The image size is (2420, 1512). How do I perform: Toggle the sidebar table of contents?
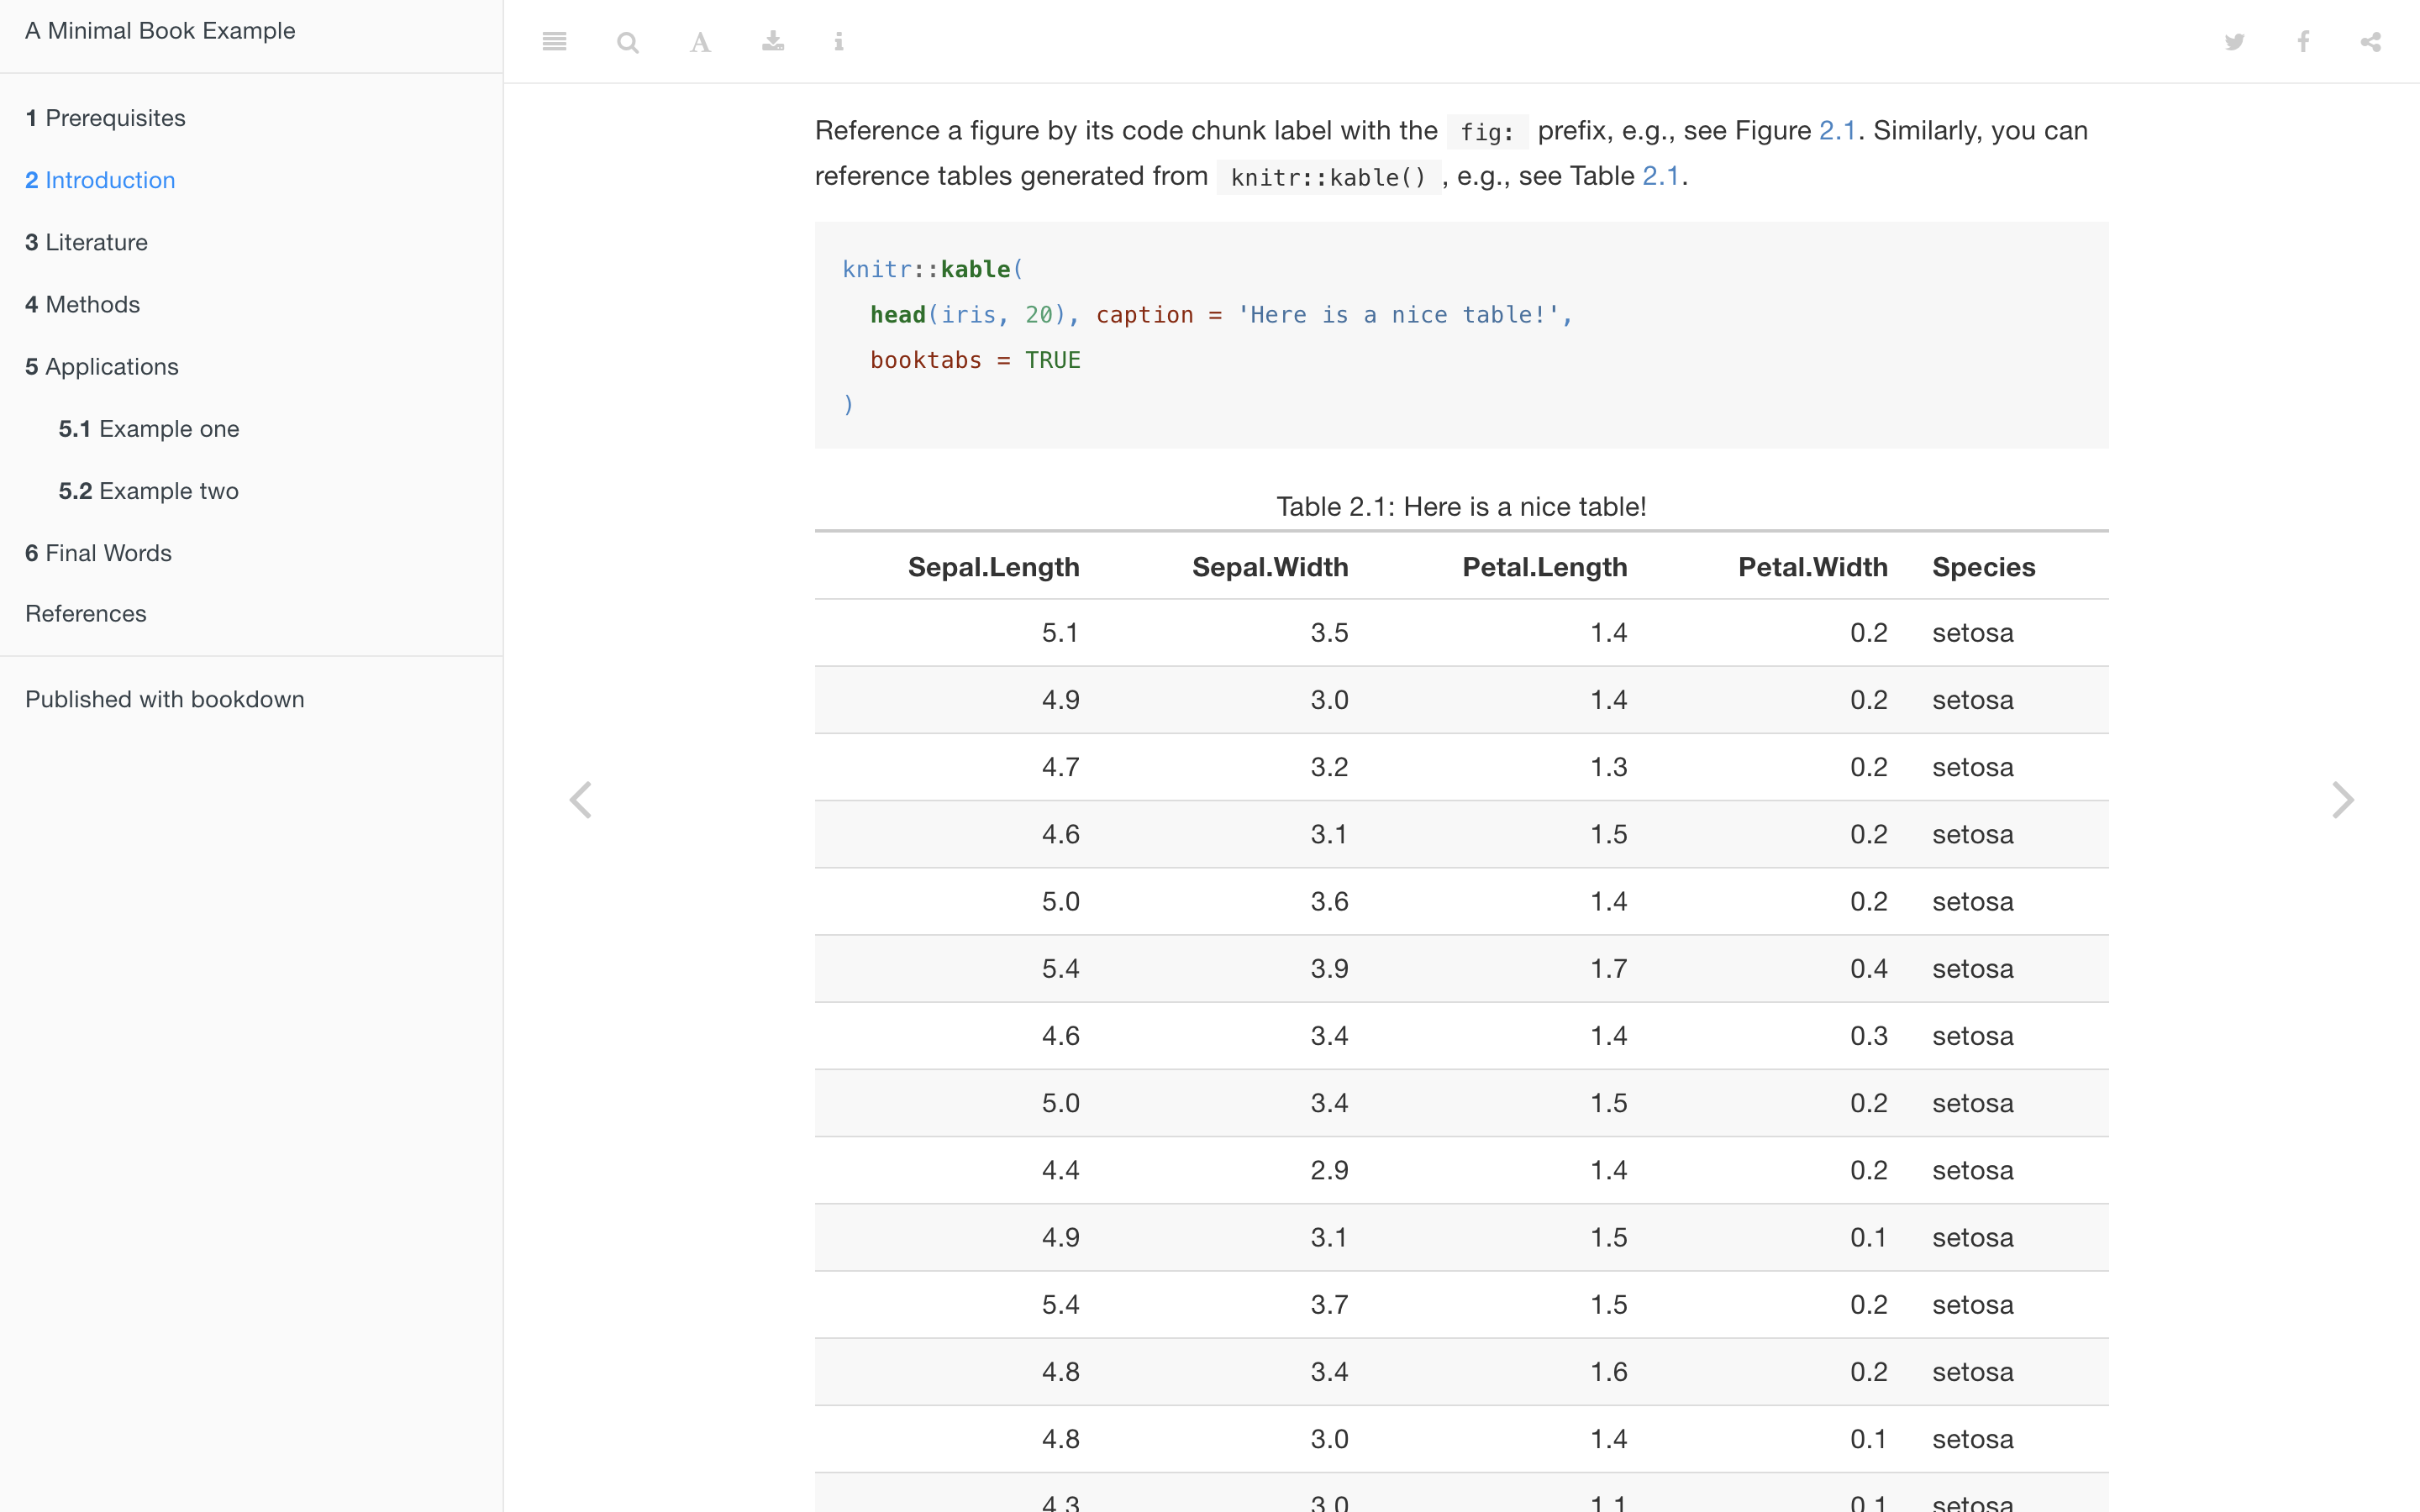554,41
